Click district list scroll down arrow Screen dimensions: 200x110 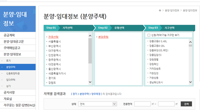[x=191, y=82]
